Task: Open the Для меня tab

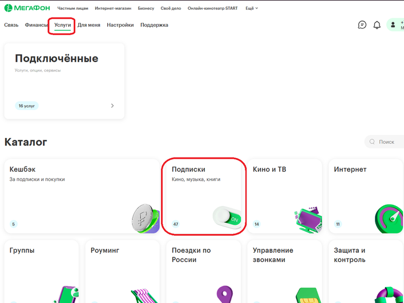Action: 89,25
